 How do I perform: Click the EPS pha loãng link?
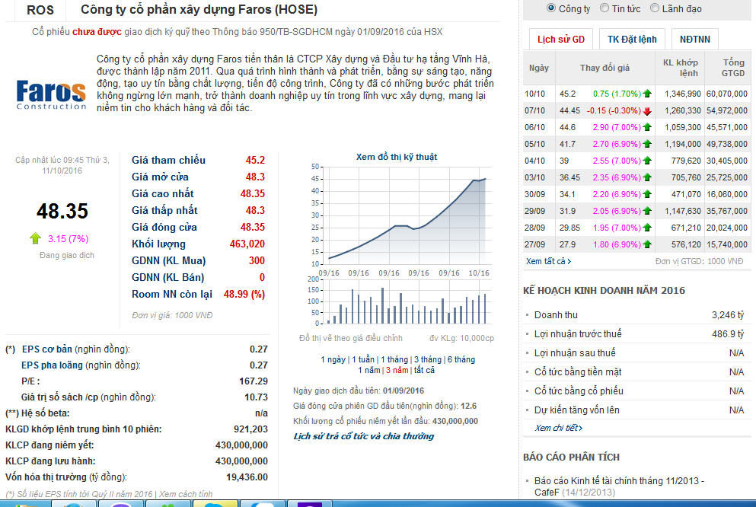[52, 365]
